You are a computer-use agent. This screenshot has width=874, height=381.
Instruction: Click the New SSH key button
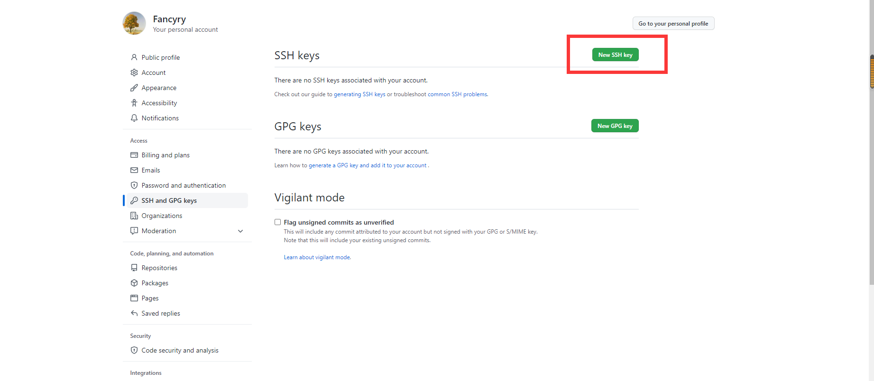[x=615, y=55]
